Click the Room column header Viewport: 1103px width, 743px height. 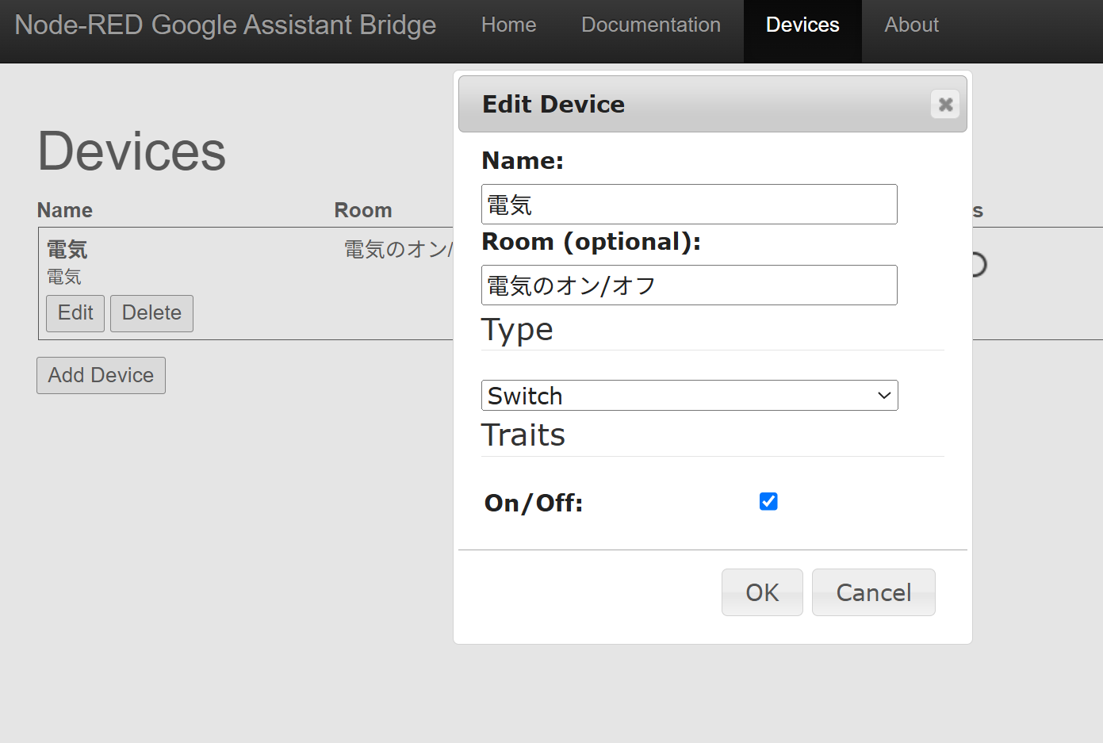tap(362, 210)
